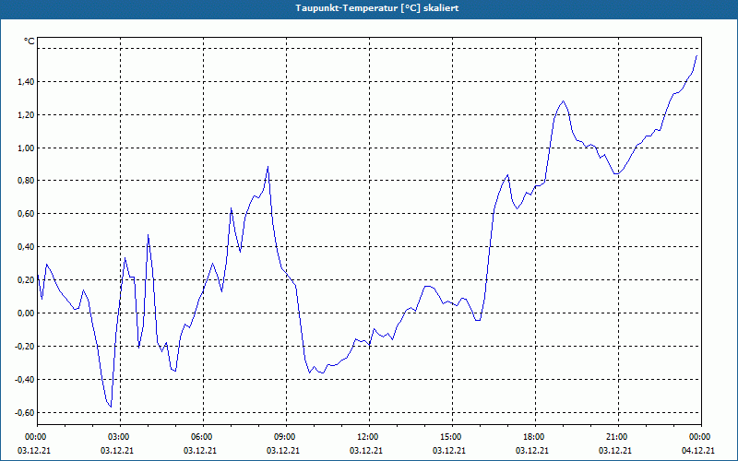Click the 03.12.21 date below 03:00
738x461 pixels.
[x=117, y=451]
